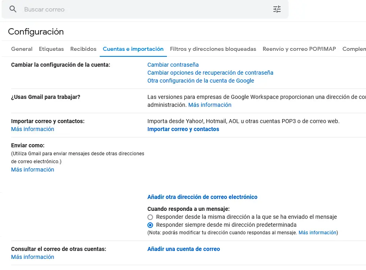Open Otra configuración de la cuenta de Google
The height and width of the screenshot is (270, 366).
(201, 81)
